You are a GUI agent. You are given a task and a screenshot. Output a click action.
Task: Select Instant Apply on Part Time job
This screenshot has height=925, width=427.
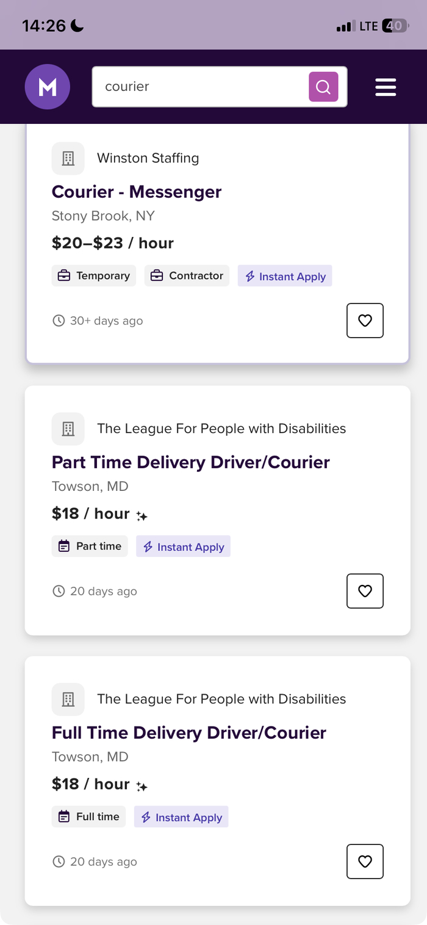(183, 546)
